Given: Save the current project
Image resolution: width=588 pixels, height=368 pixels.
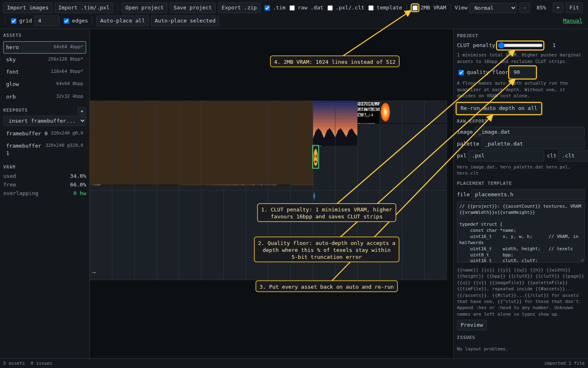Looking at the screenshot, I should pyautogui.click(x=193, y=8).
